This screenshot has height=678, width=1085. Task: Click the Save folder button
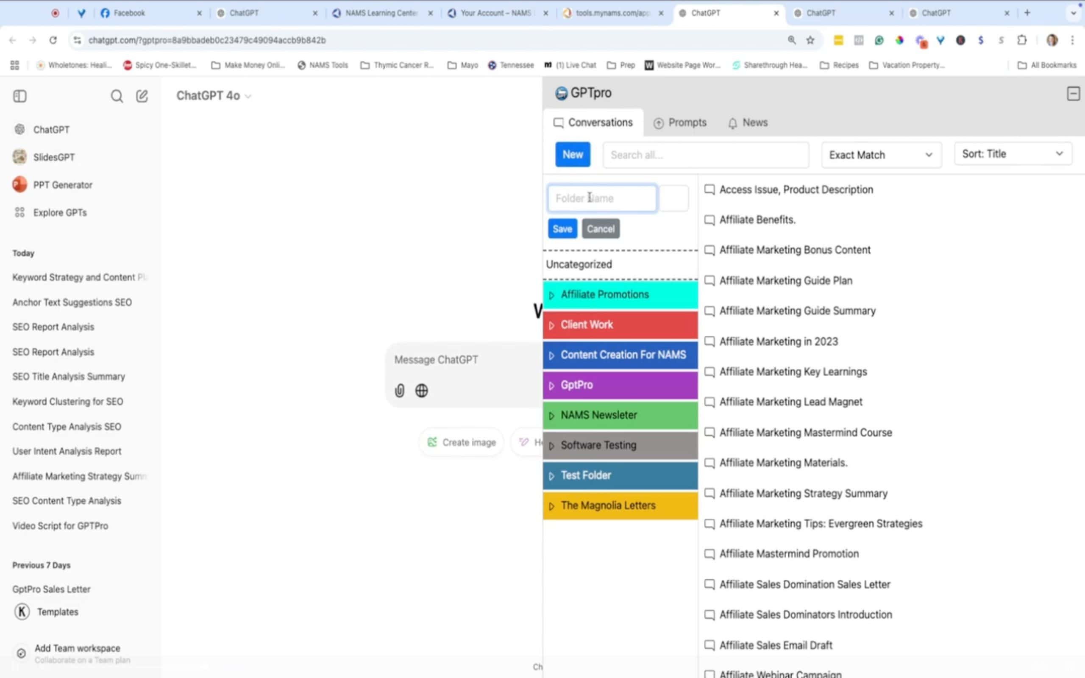pyautogui.click(x=562, y=229)
